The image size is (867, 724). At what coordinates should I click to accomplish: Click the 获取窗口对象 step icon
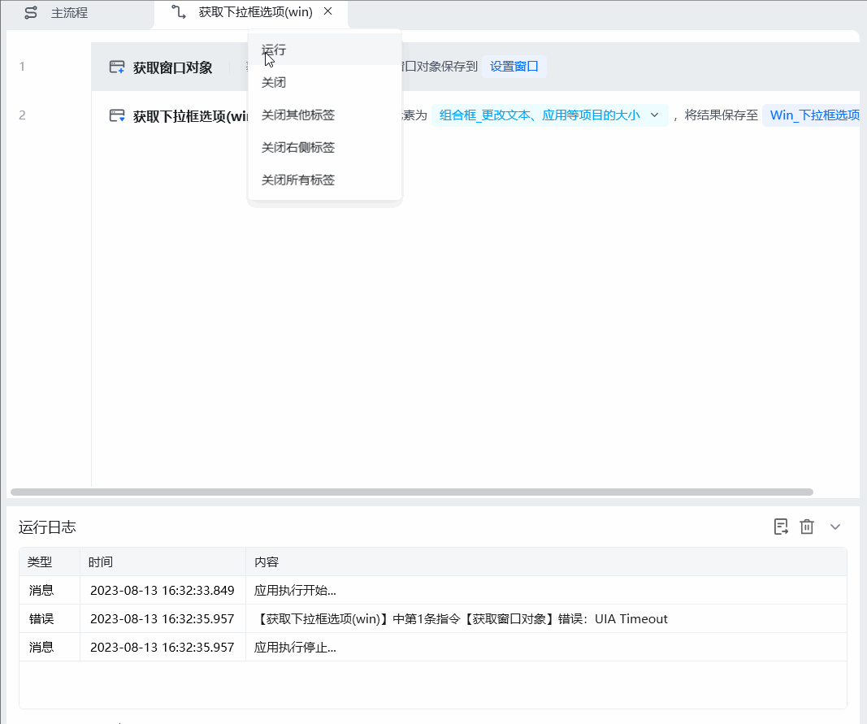point(117,67)
